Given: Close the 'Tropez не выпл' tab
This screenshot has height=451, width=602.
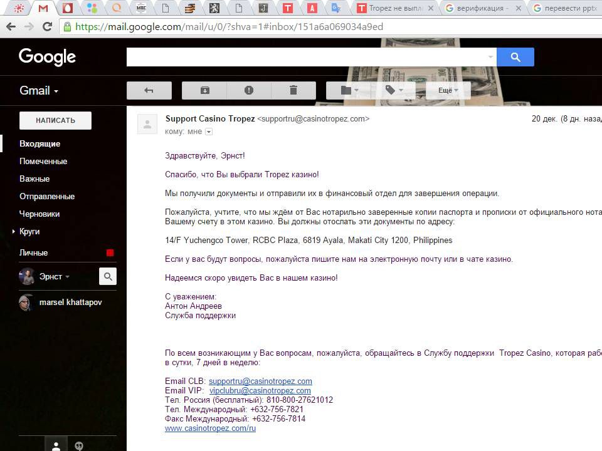Looking at the screenshot, I should point(431,8).
